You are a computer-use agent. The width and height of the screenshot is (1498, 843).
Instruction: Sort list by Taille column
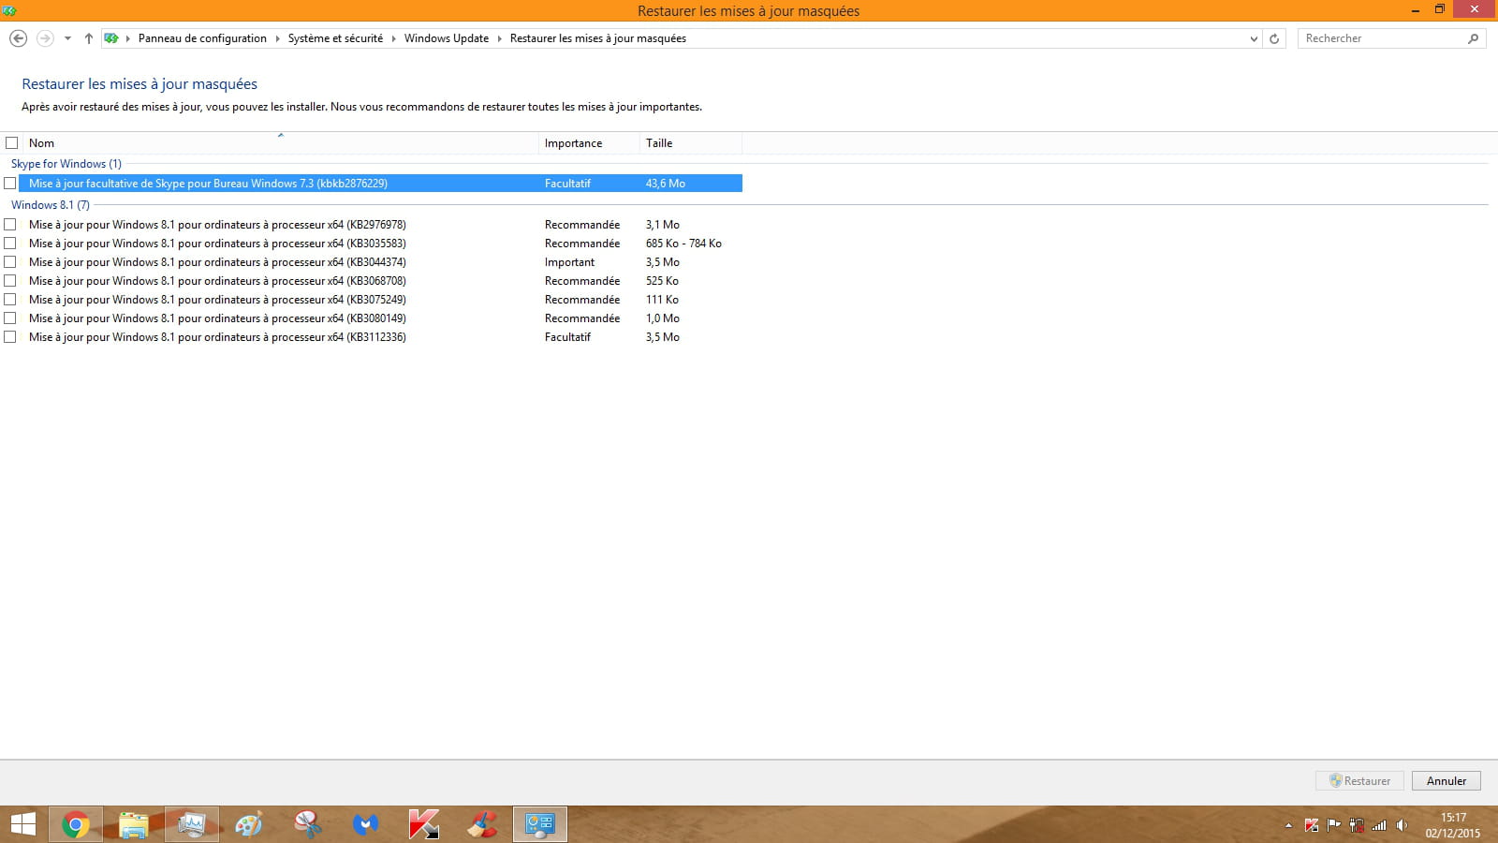[x=691, y=143]
